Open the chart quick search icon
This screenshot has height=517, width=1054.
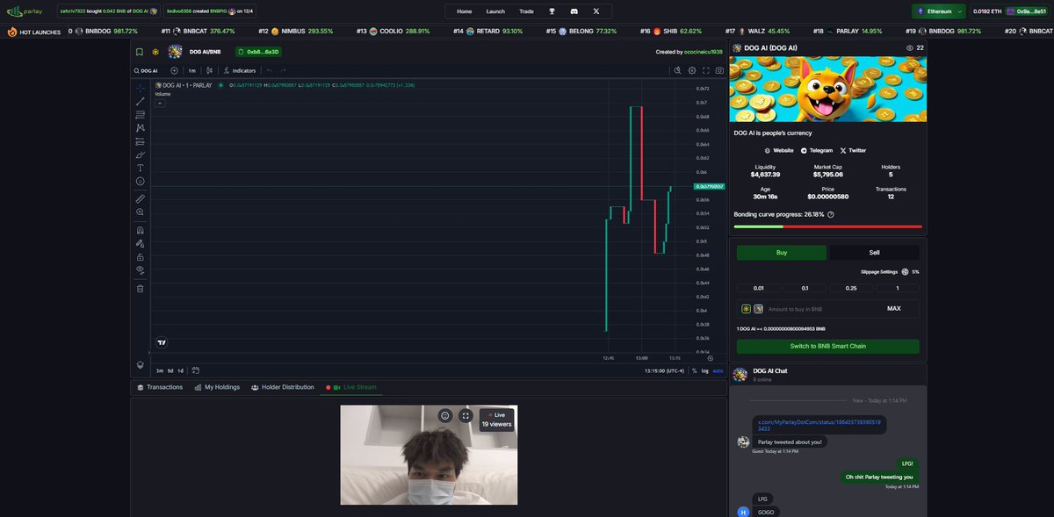click(x=677, y=70)
